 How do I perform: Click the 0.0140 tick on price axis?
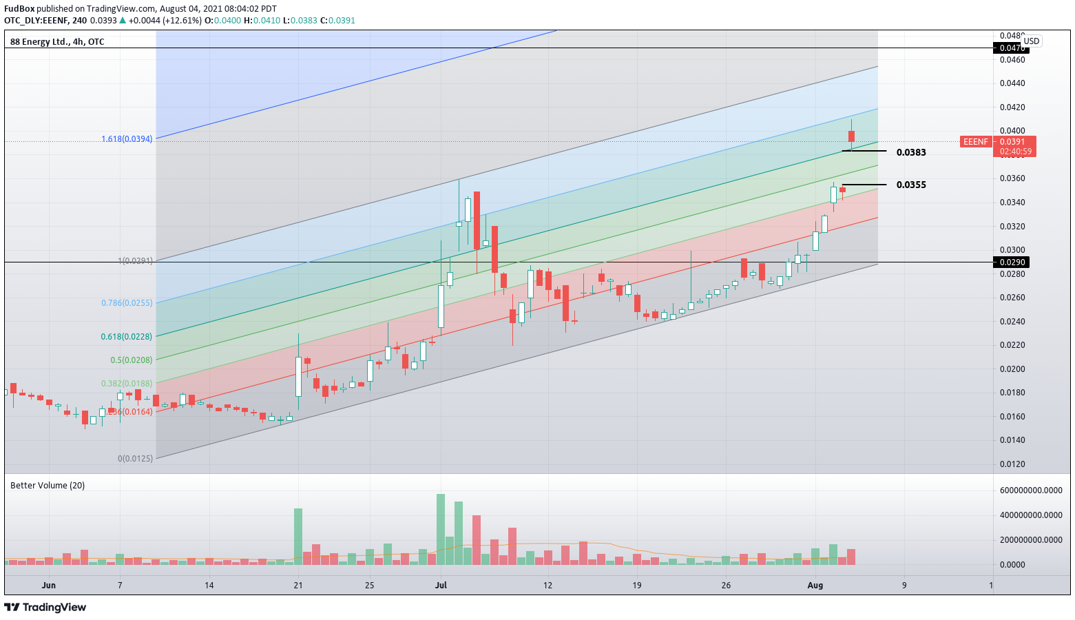pyautogui.click(x=1012, y=440)
